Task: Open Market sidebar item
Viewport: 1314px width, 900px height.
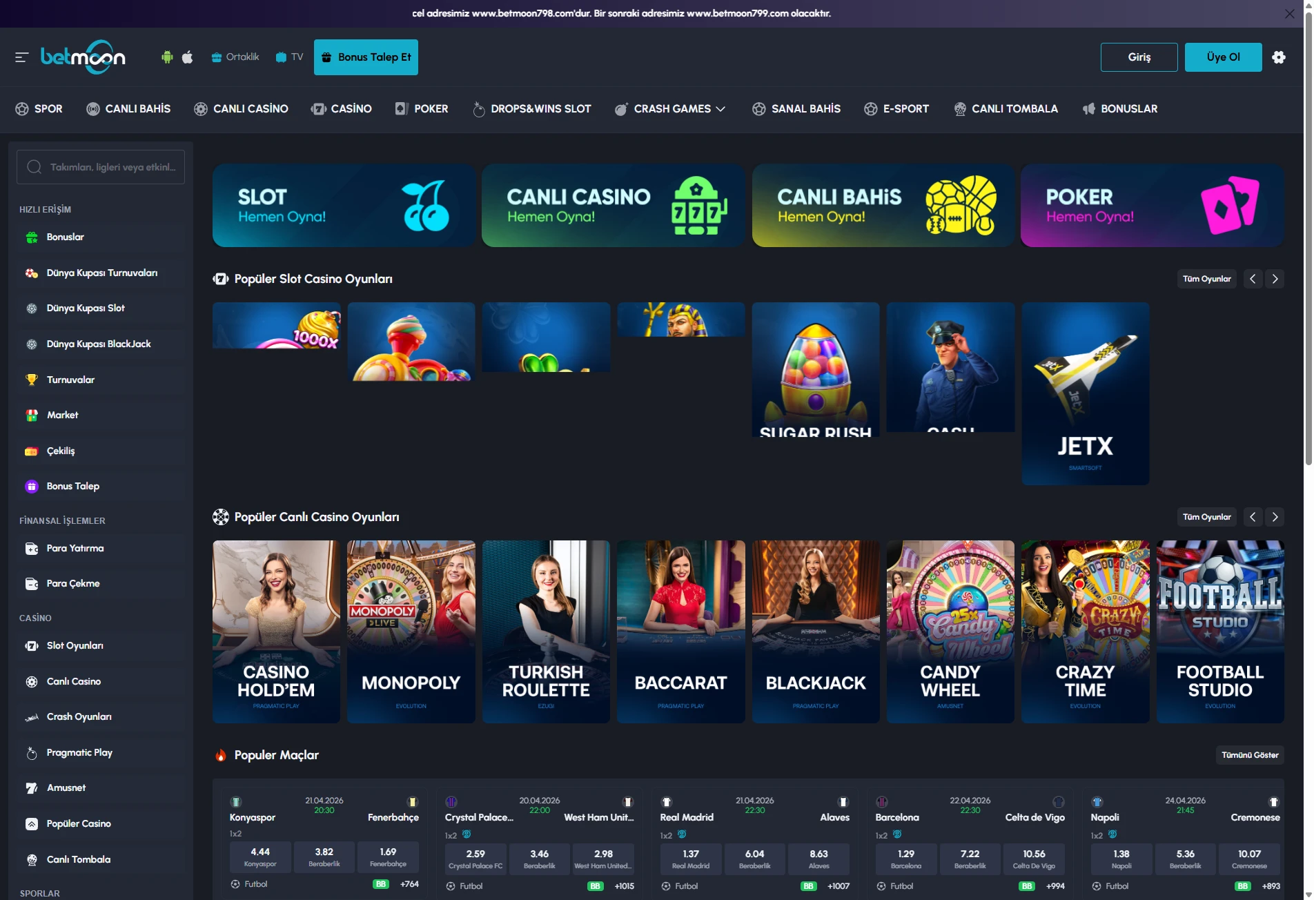Action: (101, 415)
